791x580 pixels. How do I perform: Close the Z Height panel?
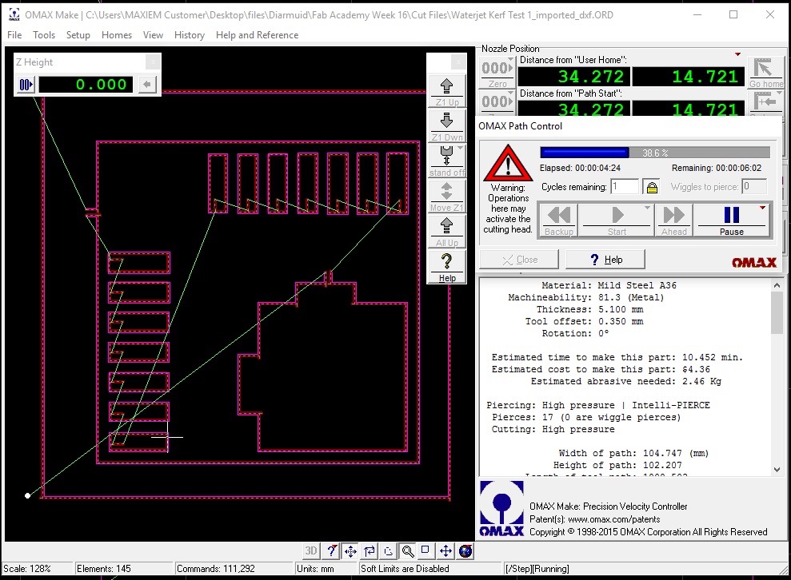tap(153, 62)
